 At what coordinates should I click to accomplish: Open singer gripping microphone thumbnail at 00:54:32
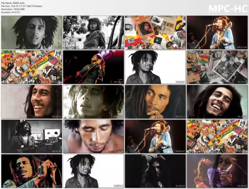[x=32, y=171]
